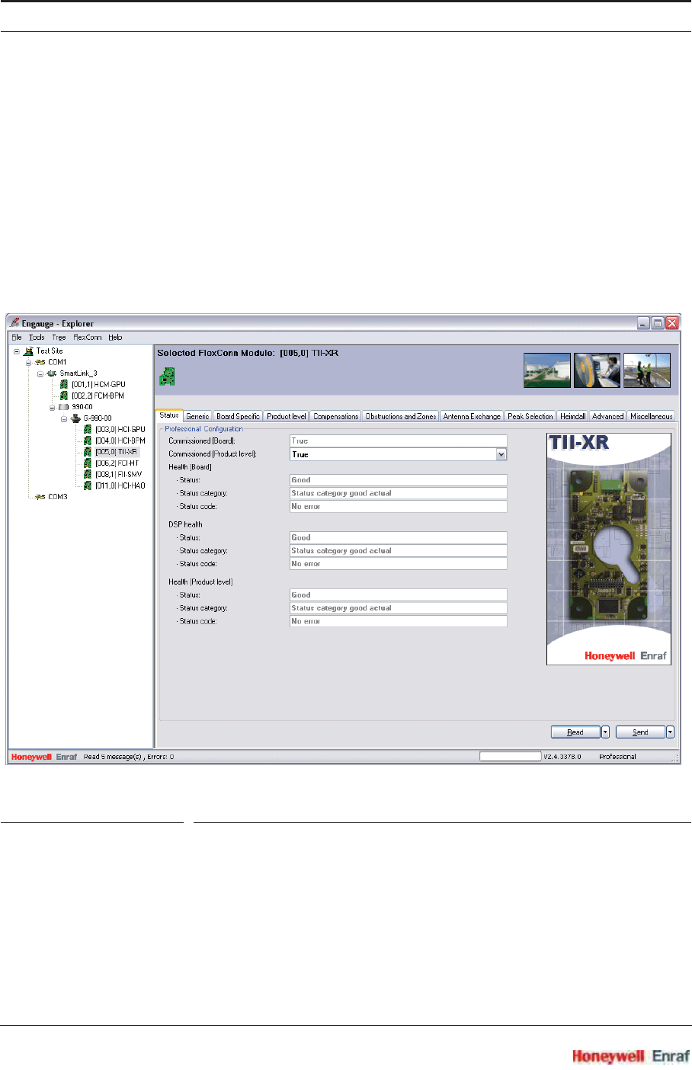This screenshot has height=1070, width=692.
Task: Click the operator at desk header thumbnail
Action: pos(597,370)
